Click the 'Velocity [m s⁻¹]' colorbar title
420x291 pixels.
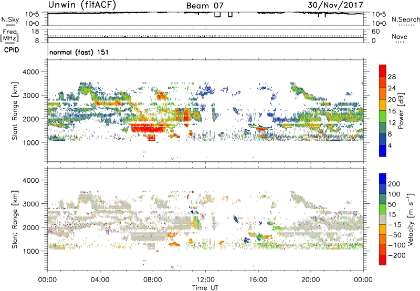(411, 219)
